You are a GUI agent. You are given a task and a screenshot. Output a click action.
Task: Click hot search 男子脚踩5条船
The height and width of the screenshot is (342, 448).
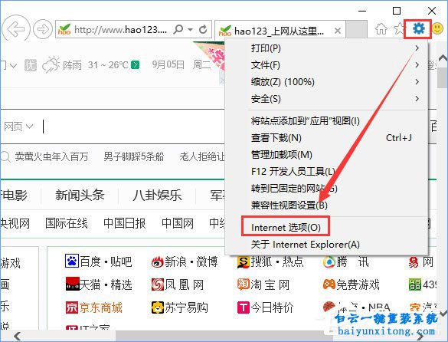point(134,157)
